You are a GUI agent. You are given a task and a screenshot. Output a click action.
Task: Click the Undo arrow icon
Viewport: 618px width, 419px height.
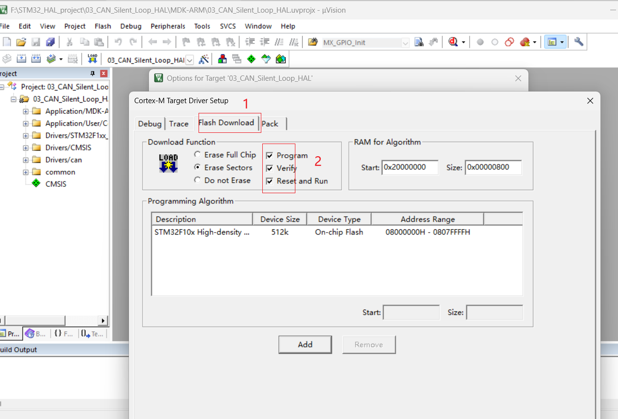tap(118, 42)
